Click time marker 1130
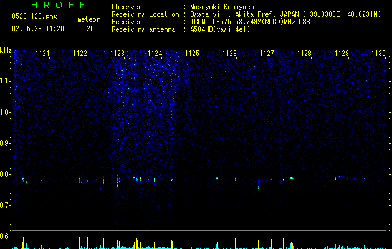 [x=378, y=54]
